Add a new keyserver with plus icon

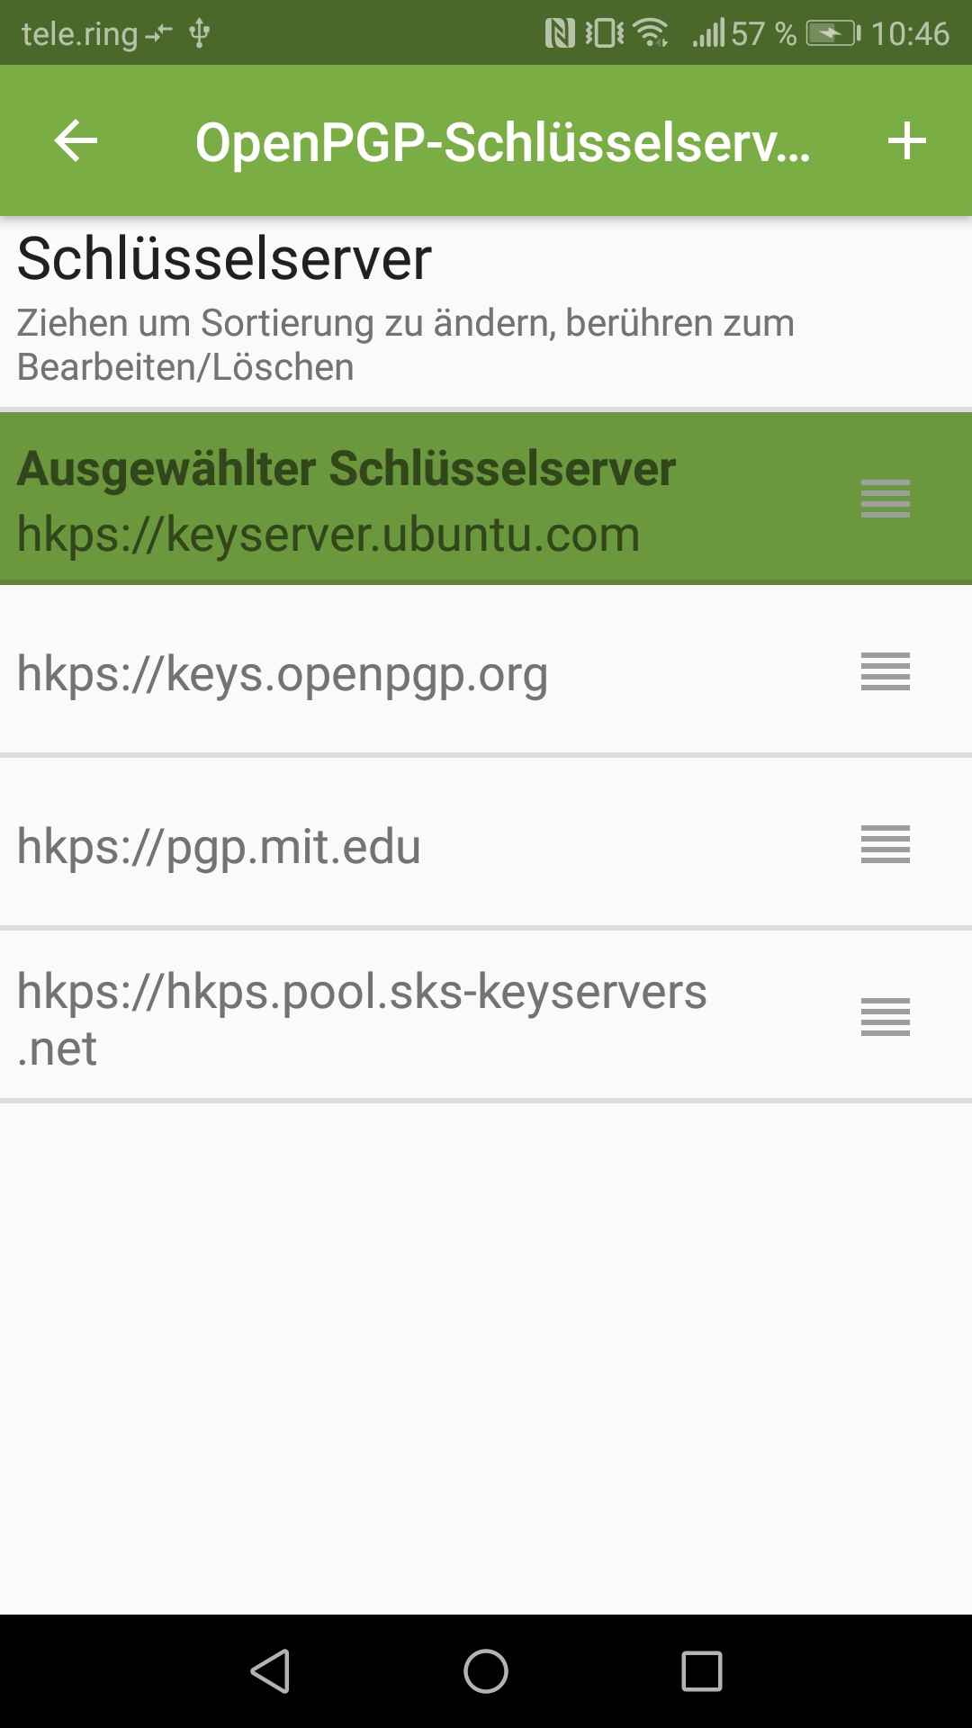(x=906, y=141)
